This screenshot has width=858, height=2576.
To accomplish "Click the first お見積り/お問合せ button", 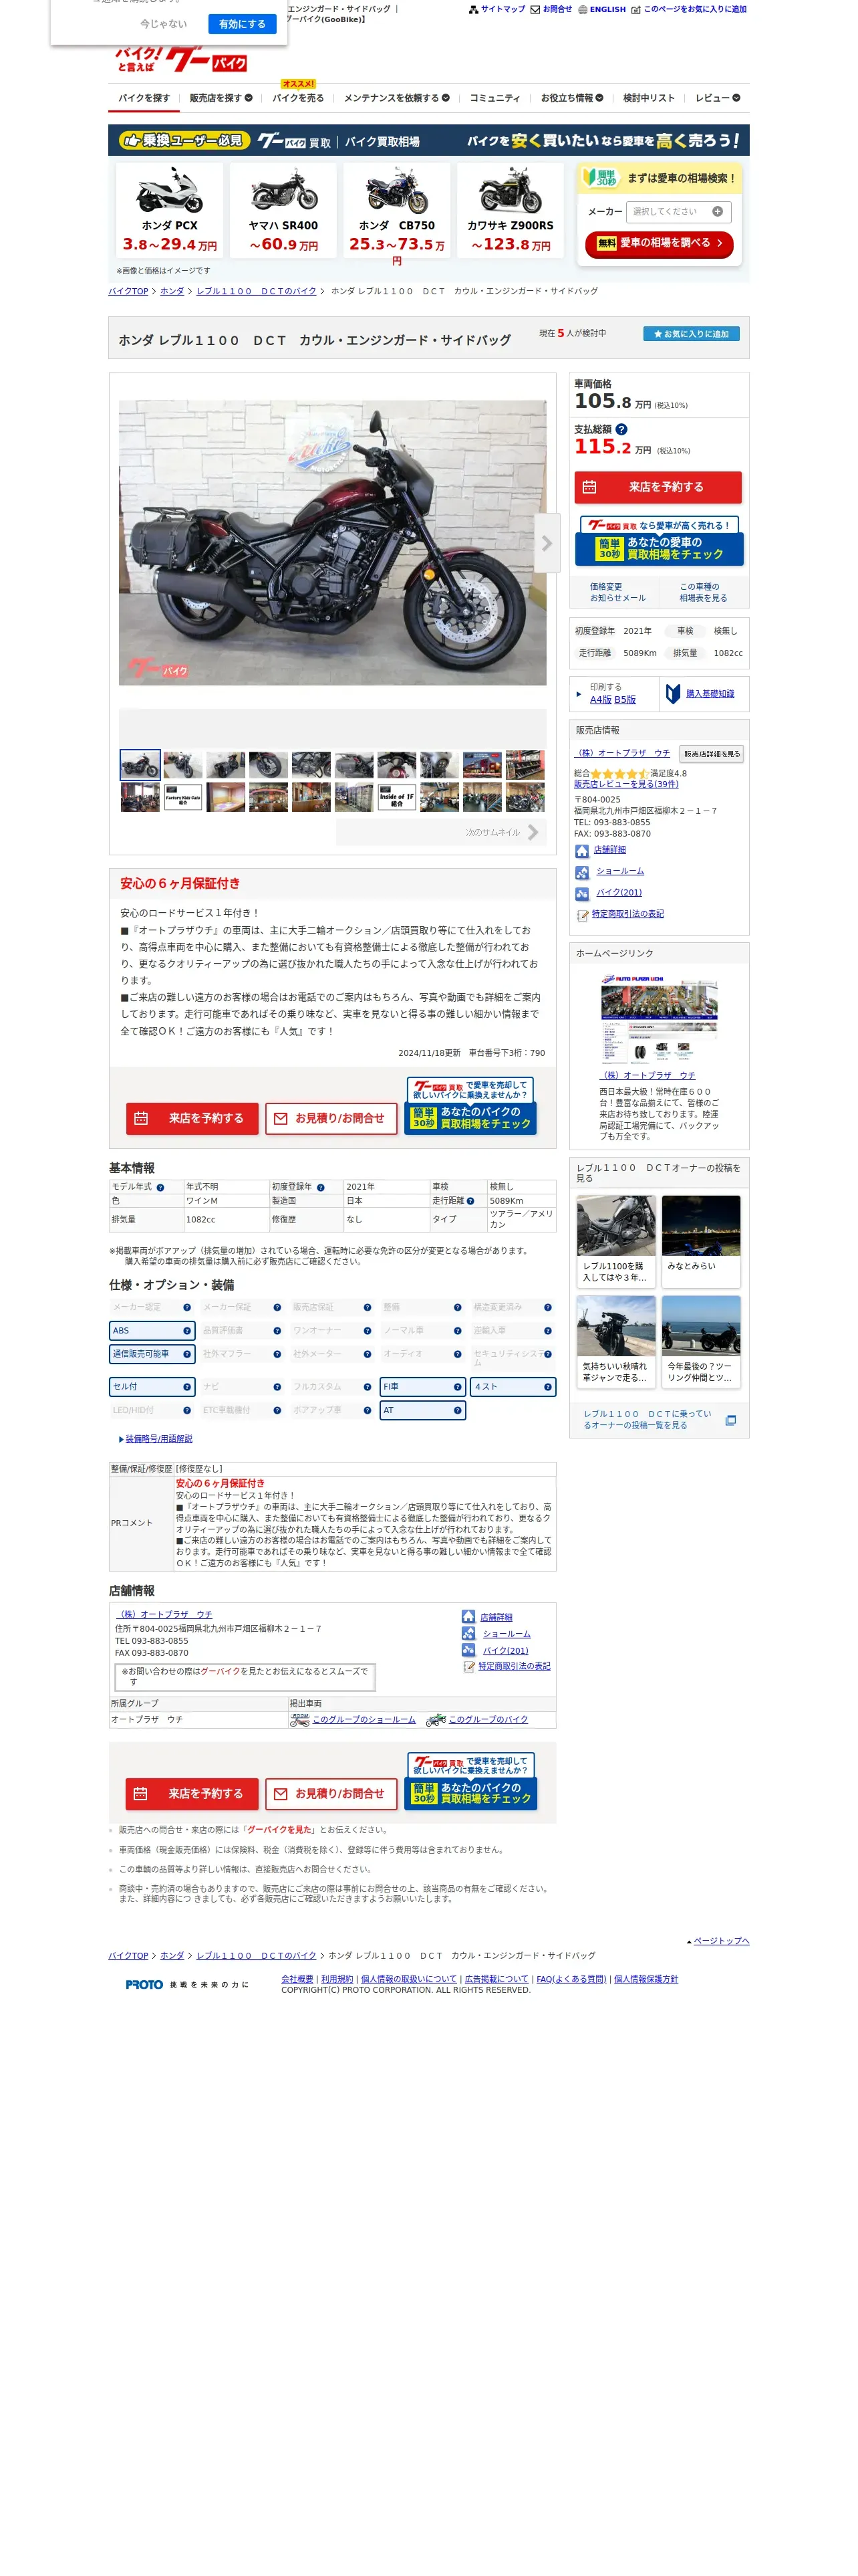I will 331,1118.
